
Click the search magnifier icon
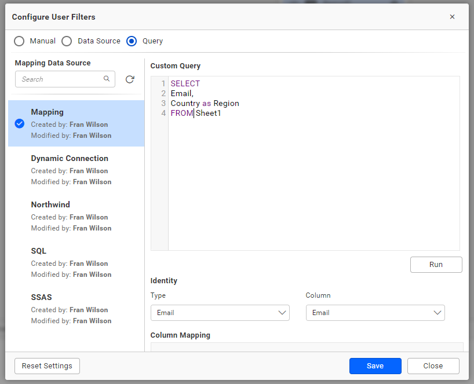[107, 78]
